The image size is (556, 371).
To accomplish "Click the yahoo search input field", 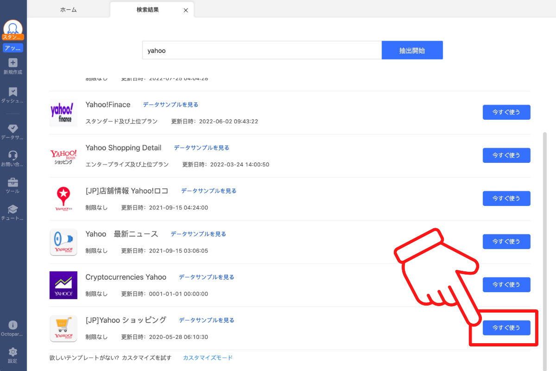I will tap(262, 51).
